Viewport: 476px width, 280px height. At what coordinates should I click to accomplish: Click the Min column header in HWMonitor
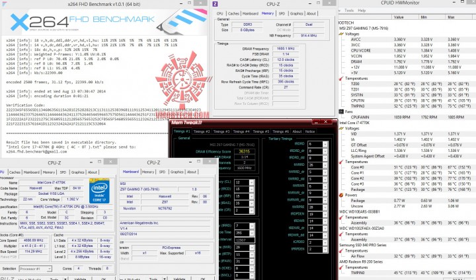tap(432, 17)
